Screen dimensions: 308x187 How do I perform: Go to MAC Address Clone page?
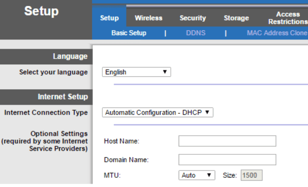click(x=277, y=33)
